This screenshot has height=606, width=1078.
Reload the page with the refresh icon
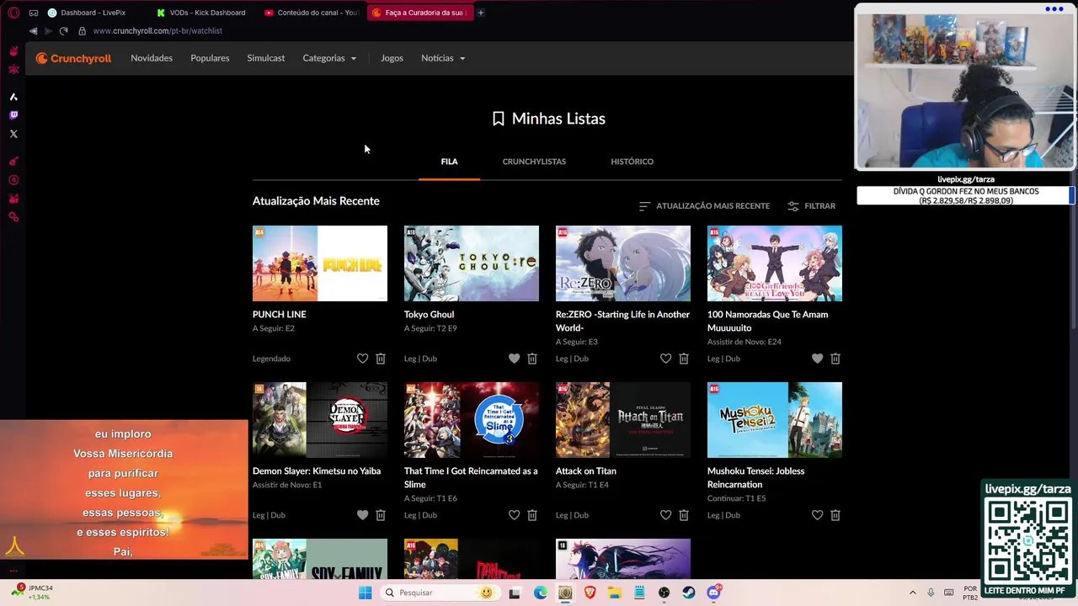(x=63, y=31)
